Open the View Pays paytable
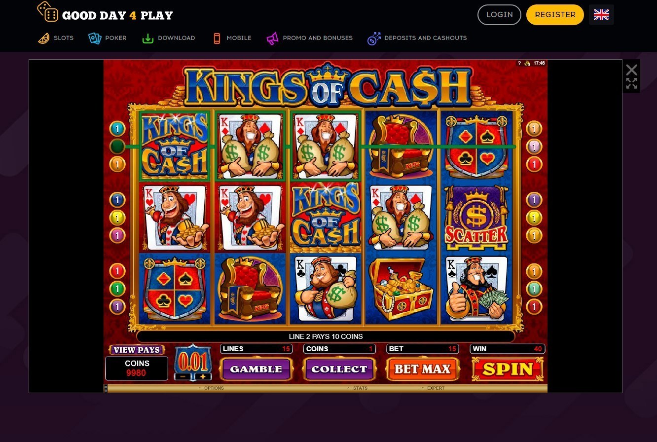Image resolution: width=657 pixels, height=442 pixels. 137,350
